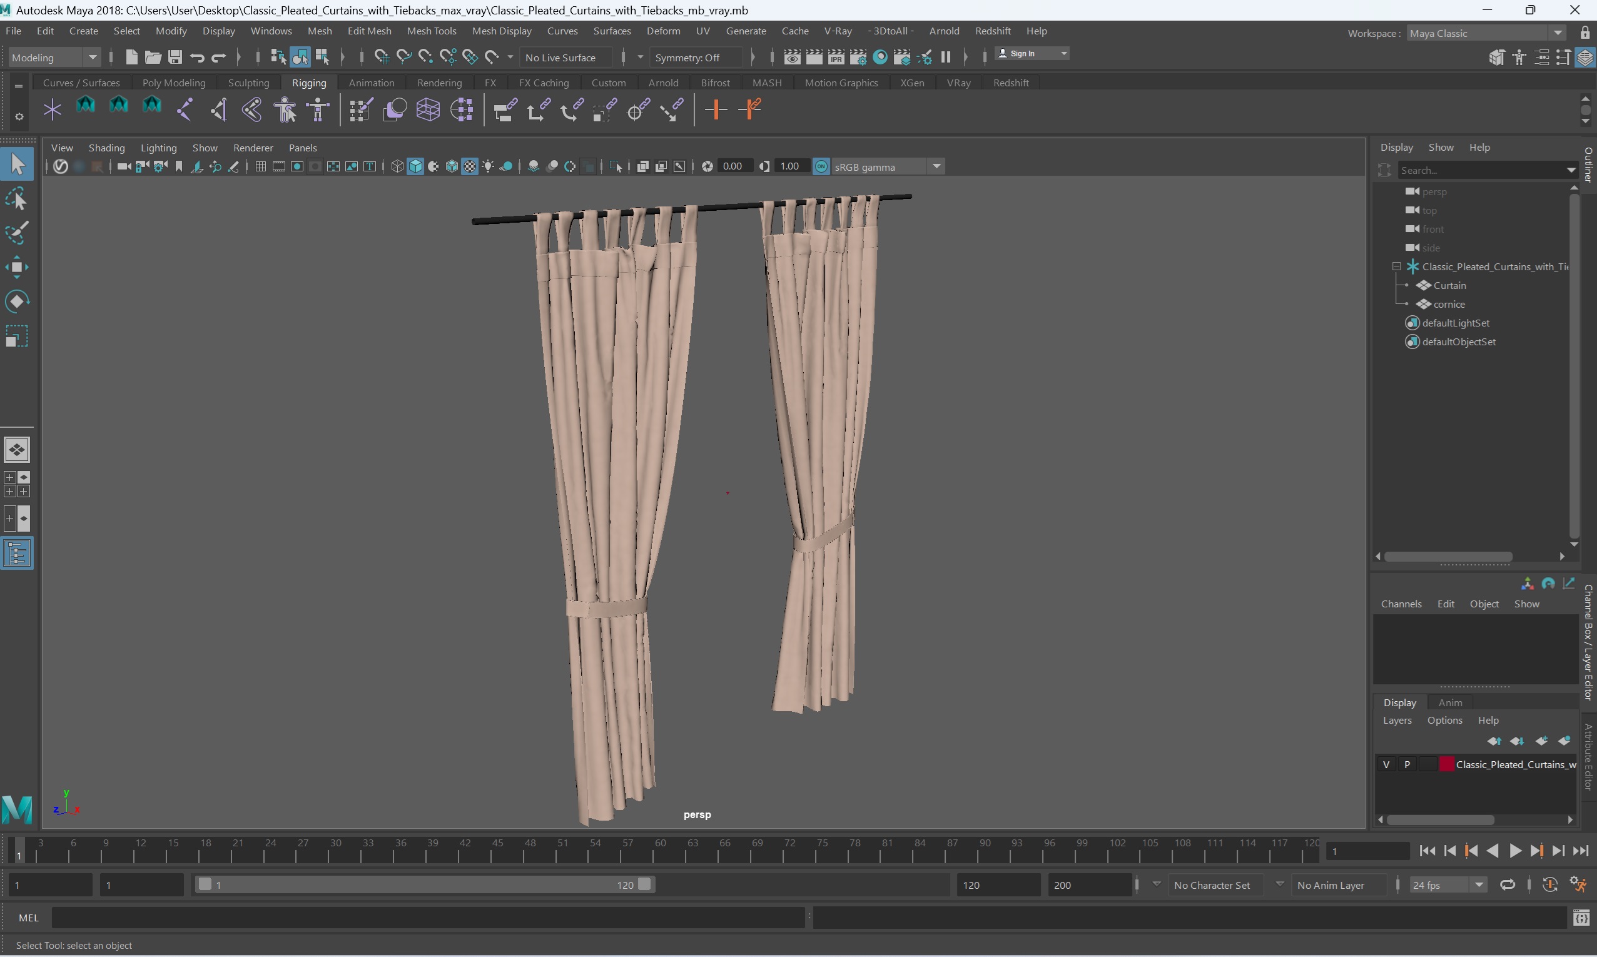Open the Mesh Tools menu

432,31
